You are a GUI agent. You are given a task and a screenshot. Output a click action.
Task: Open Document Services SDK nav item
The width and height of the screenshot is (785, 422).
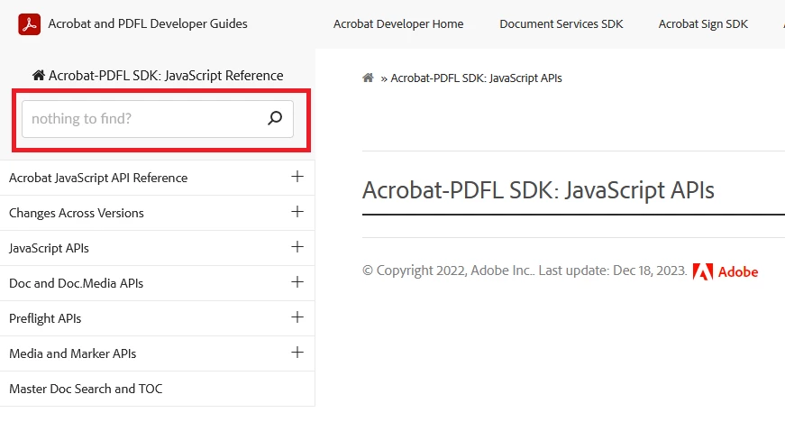(x=561, y=24)
